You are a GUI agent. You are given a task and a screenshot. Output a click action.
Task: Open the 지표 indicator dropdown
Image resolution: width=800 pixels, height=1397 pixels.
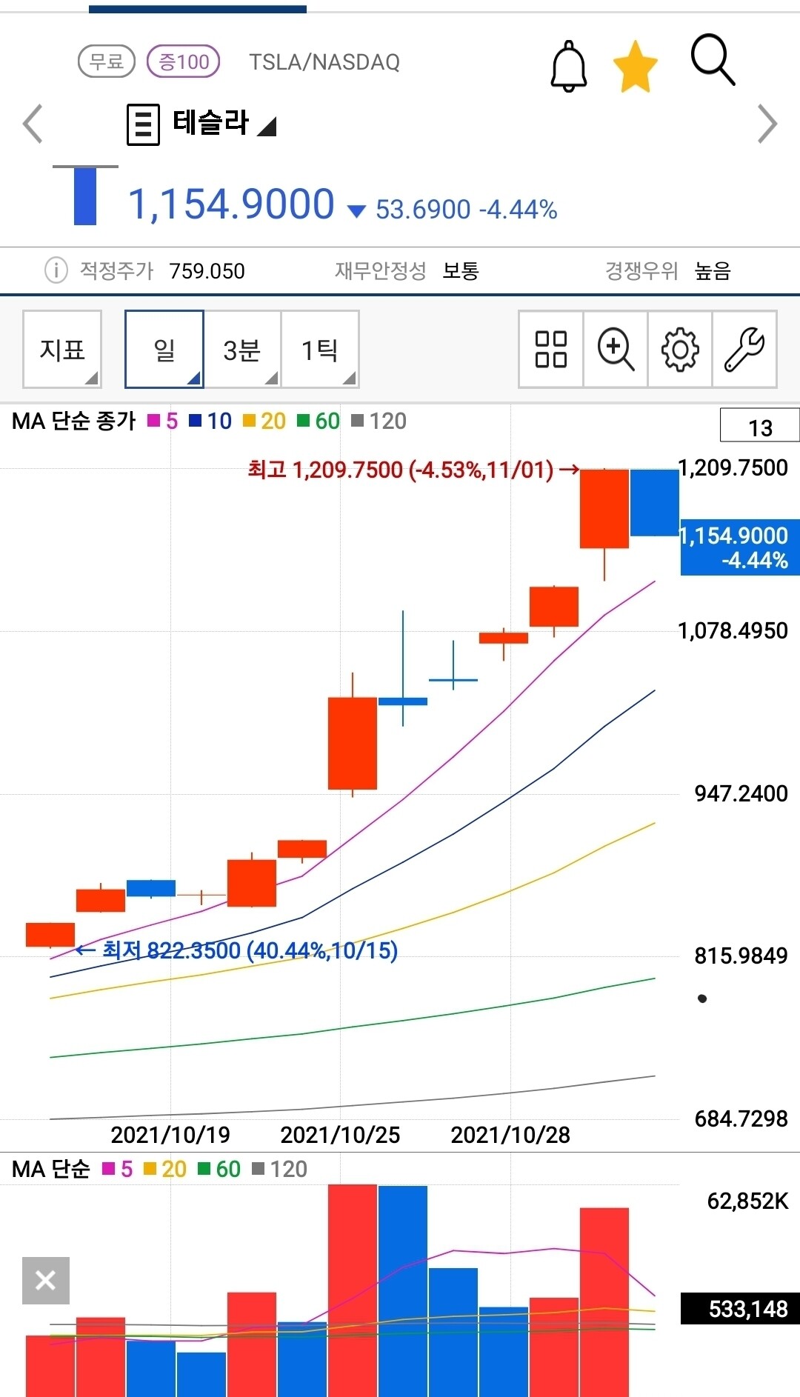click(x=62, y=350)
